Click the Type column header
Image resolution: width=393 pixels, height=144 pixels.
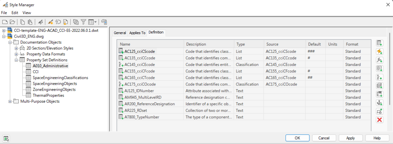[x=249, y=44]
